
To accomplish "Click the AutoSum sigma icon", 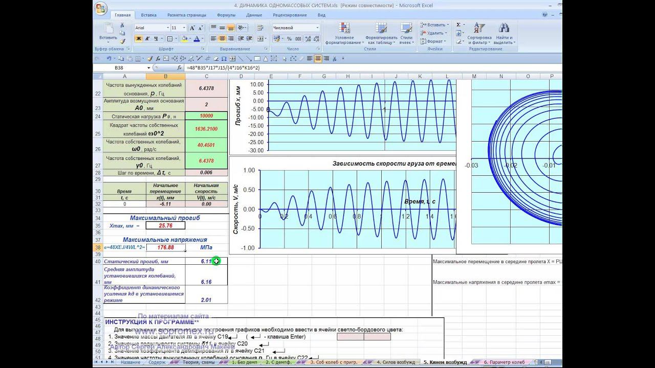I will pyautogui.click(x=458, y=25).
